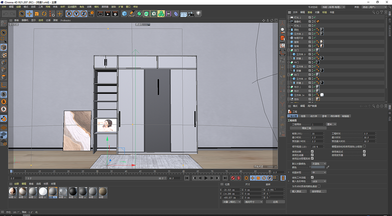Enable 编辑渲染检视使用渲染LOD级别 checkbox
The width and height of the screenshot is (392, 216).
click(364, 146)
